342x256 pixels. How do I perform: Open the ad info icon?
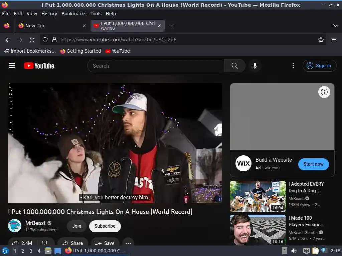click(324, 92)
